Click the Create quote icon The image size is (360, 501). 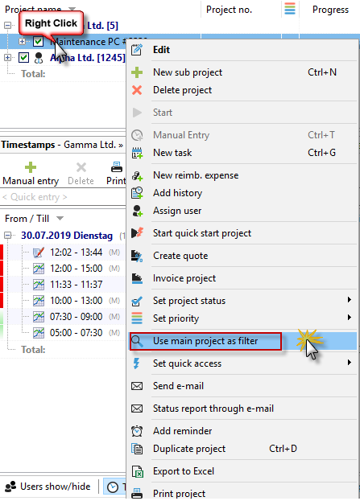click(137, 256)
